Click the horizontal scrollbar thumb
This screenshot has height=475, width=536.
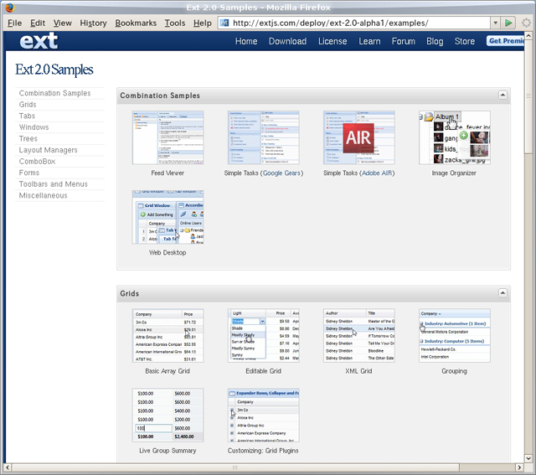pyautogui.click(x=234, y=467)
